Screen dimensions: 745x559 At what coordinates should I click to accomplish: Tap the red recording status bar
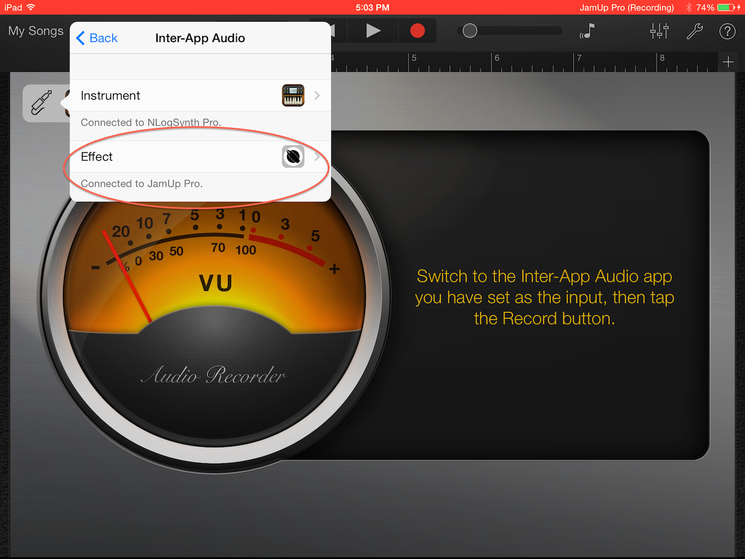[x=372, y=7]
